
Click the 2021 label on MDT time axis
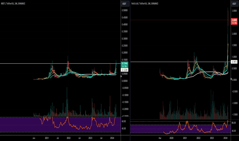point(47,138)
